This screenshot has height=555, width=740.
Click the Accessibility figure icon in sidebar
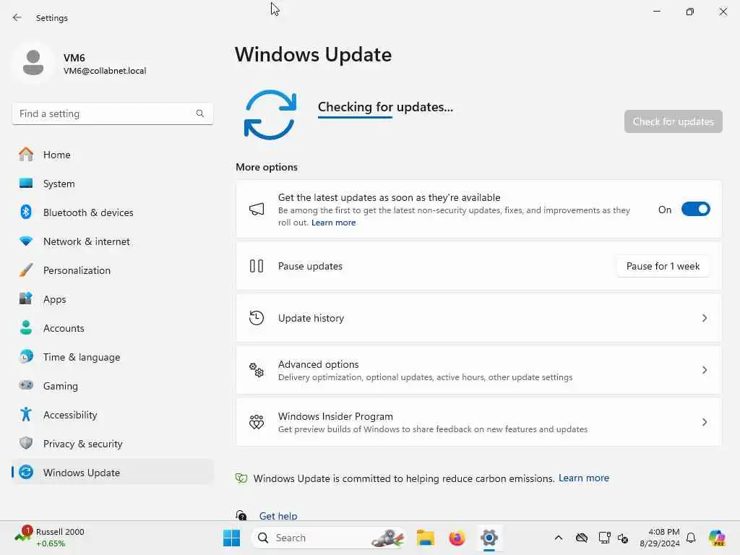[x=26, y=414]
